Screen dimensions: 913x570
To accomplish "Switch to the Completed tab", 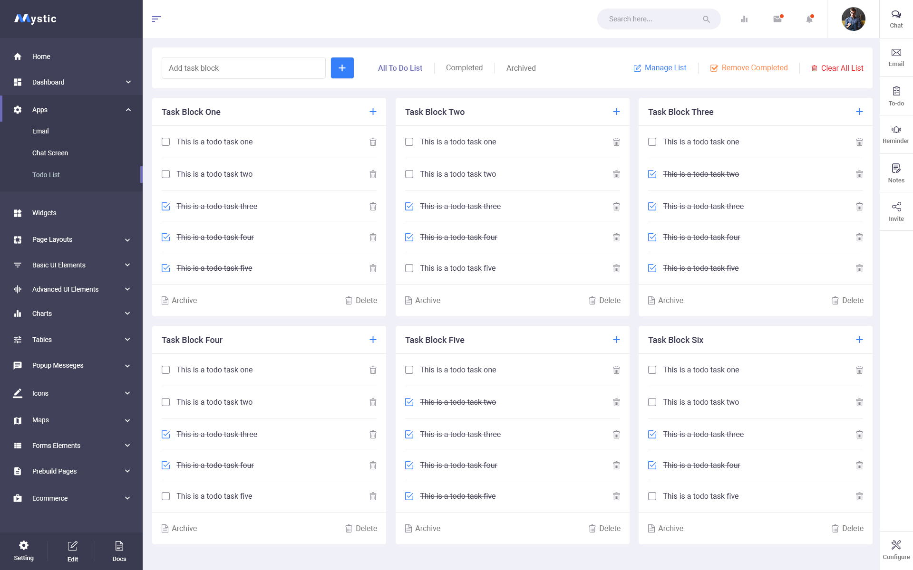I will (464, 68).
